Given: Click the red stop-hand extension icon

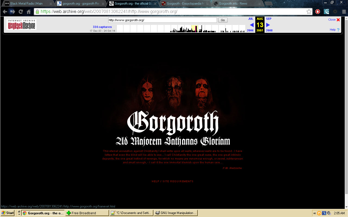Looking at the screenshot, I should click(318, 12).
